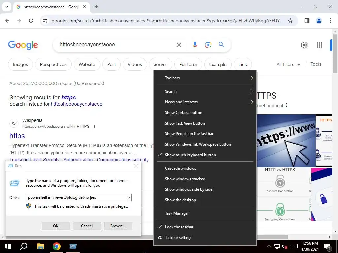
Task: Click the Chrome forward arrow
Action: pos(19,21)
